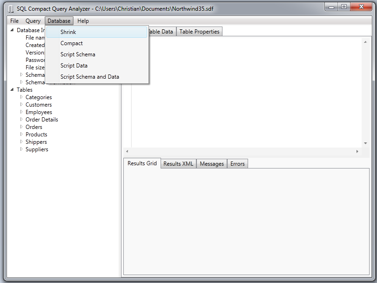The height and width of the screenshot is (283, 377).
Task: Expand the Order Details table node
Action: tap(21, 119)
